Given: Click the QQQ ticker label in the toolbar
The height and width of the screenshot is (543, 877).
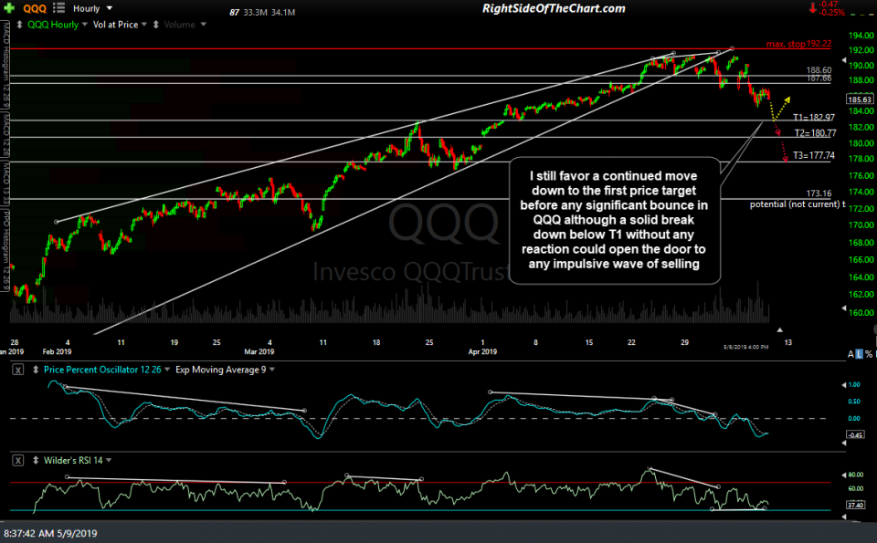Looking at the screenshot, I should 35,8.
